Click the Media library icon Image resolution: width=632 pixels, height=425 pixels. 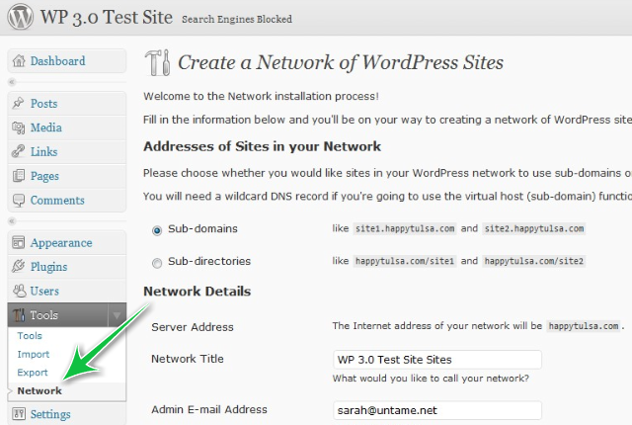pos(18,127)
